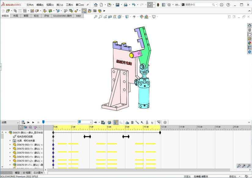
Task: Open Motion Study Properties gear icon
Action: click(x=165, y=122)
